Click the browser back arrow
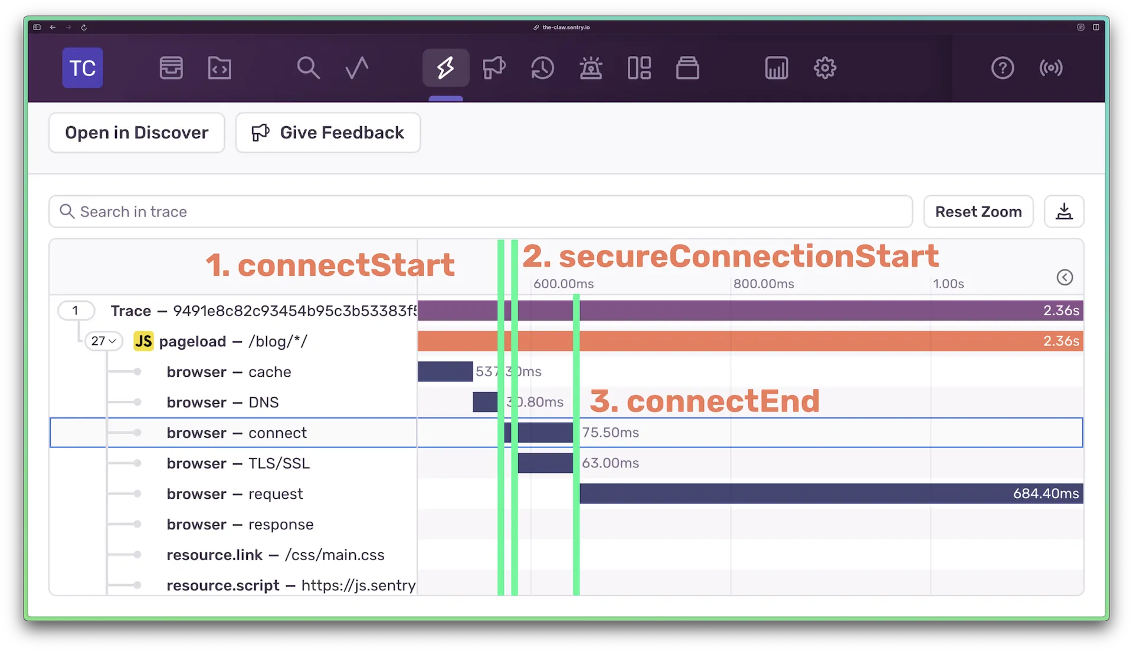The image size is (1133, 652). click(x=53, y=27)
